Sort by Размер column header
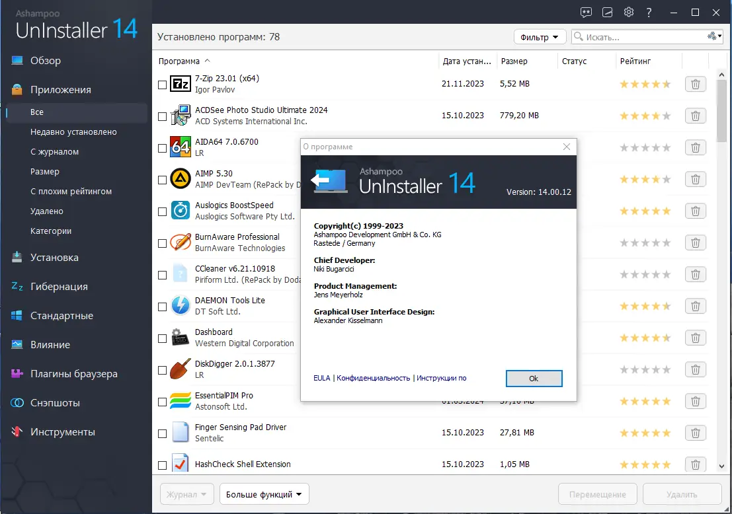The height and width of the screenshot is (514, 732). tap(514, 61)
